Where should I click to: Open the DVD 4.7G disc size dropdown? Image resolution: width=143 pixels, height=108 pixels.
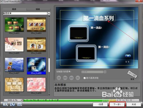pos(13,100)
